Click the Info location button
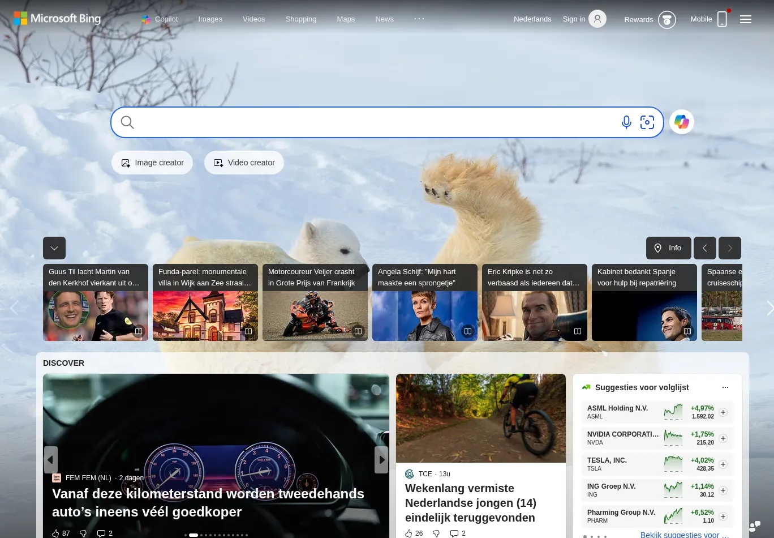774x538 pixels. [x=668, y=248]
